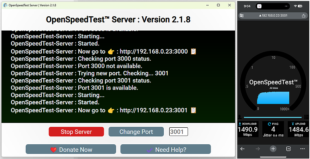Tap the translate icon in the phone address bar
This screenshot has width=310, height=159.
pyautogui.click(x=242, y=15)
